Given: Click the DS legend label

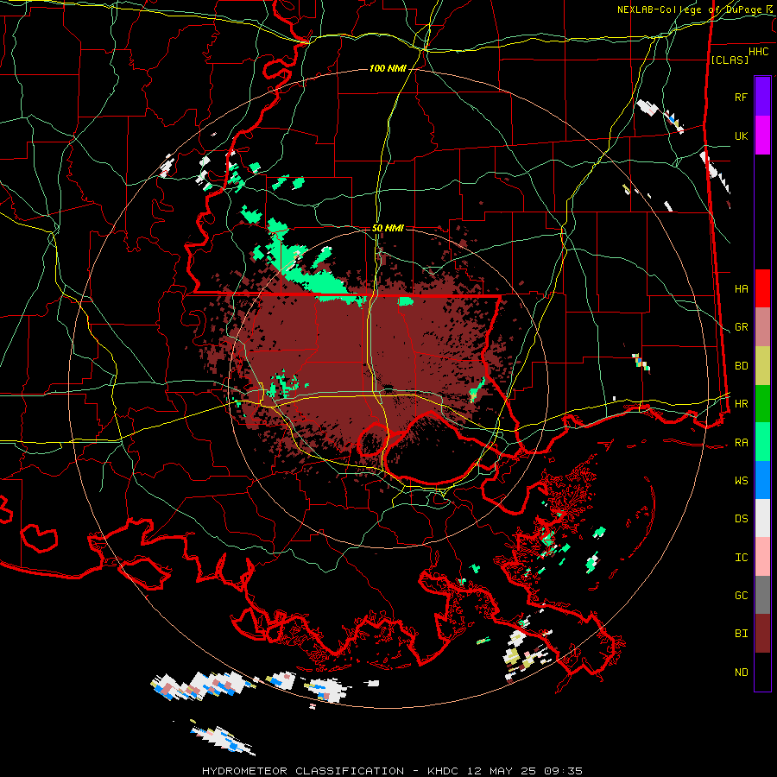Looking at the screenshot, I should pyautogui.click(x=741, y=519).
